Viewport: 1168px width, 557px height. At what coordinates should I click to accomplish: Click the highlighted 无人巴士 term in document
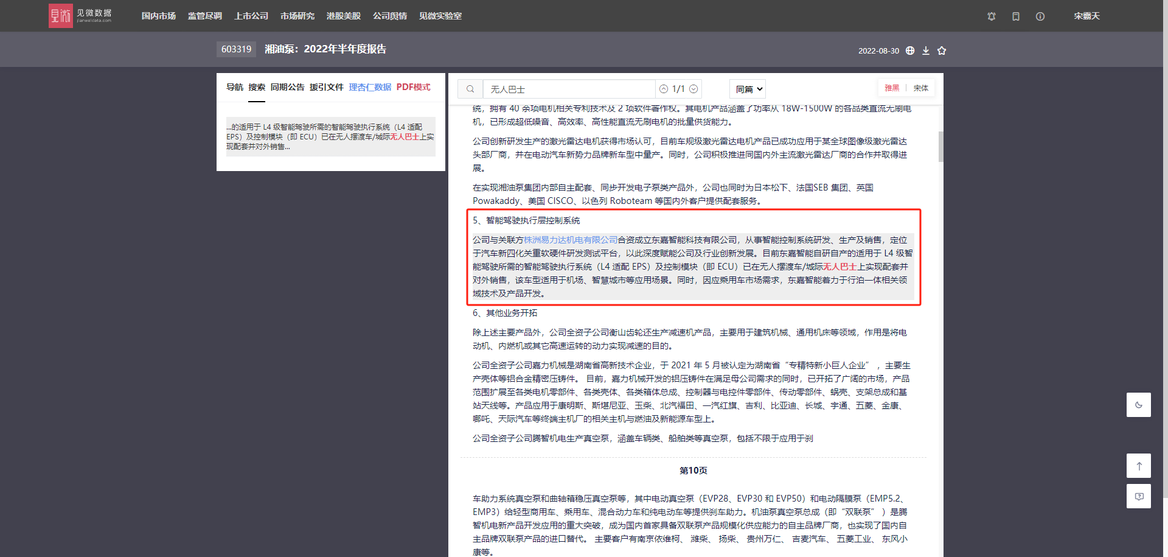point(840,267)
